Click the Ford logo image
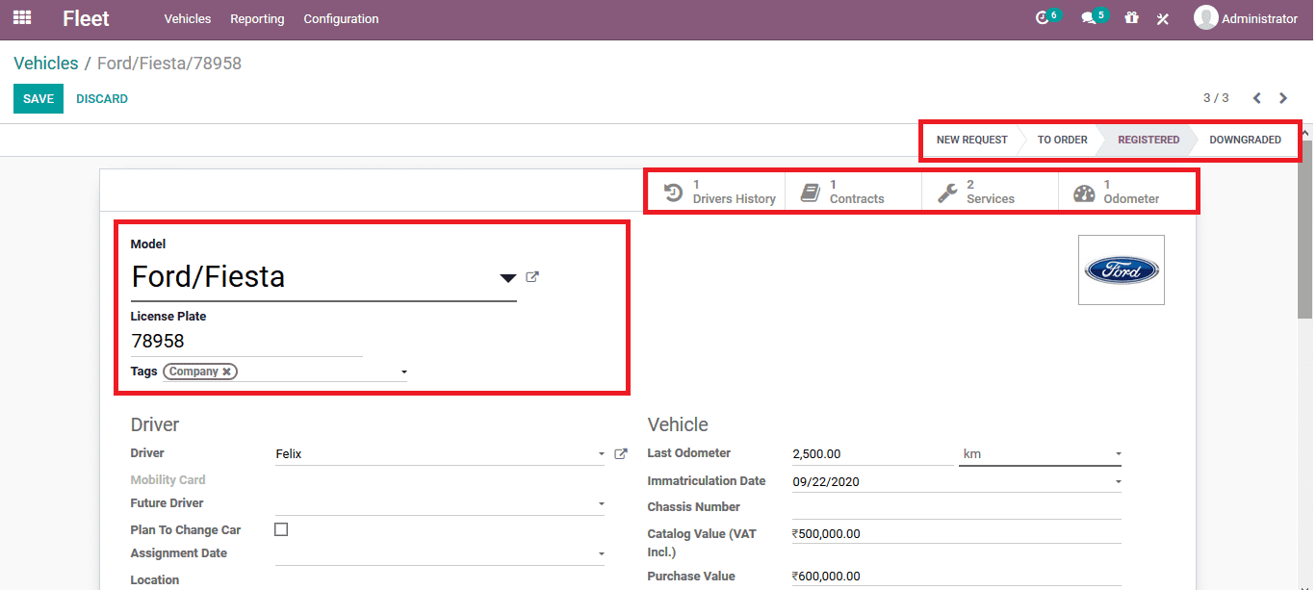Screen dimensions: 1316x590 pyautogui.click(x=1122, y=269)
